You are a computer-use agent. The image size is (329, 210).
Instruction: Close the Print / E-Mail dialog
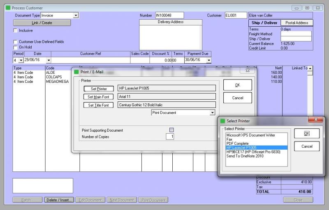click(x=247, y=71)
